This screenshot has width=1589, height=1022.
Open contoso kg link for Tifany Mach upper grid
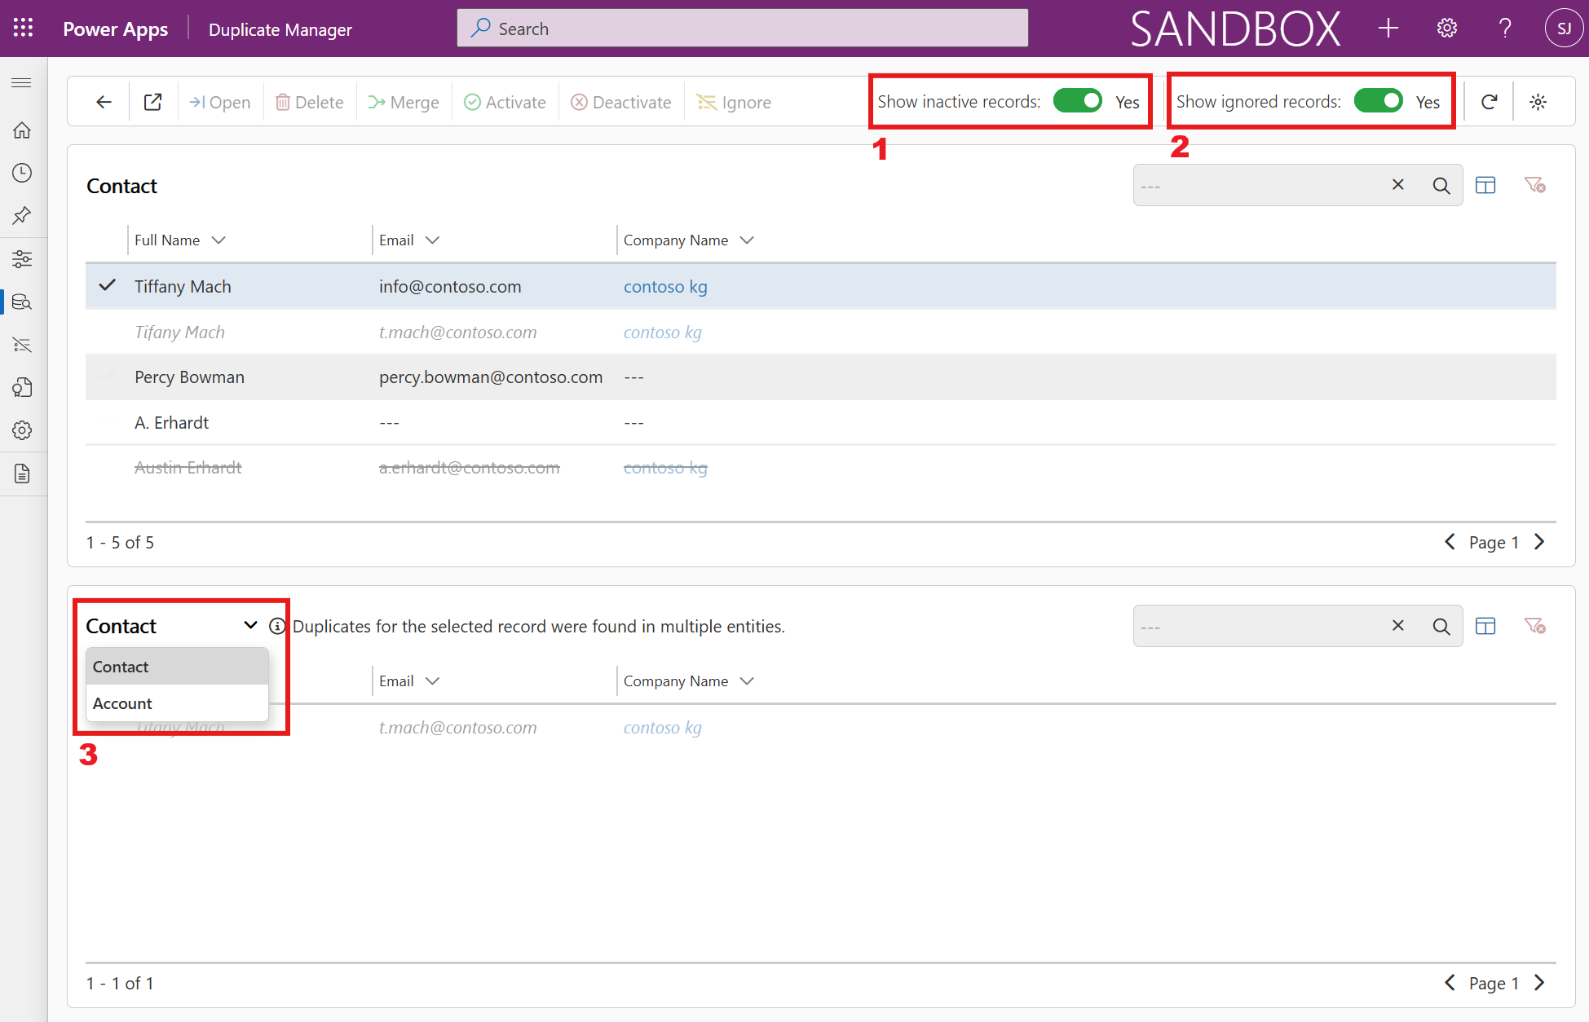(x=663, y=333)
